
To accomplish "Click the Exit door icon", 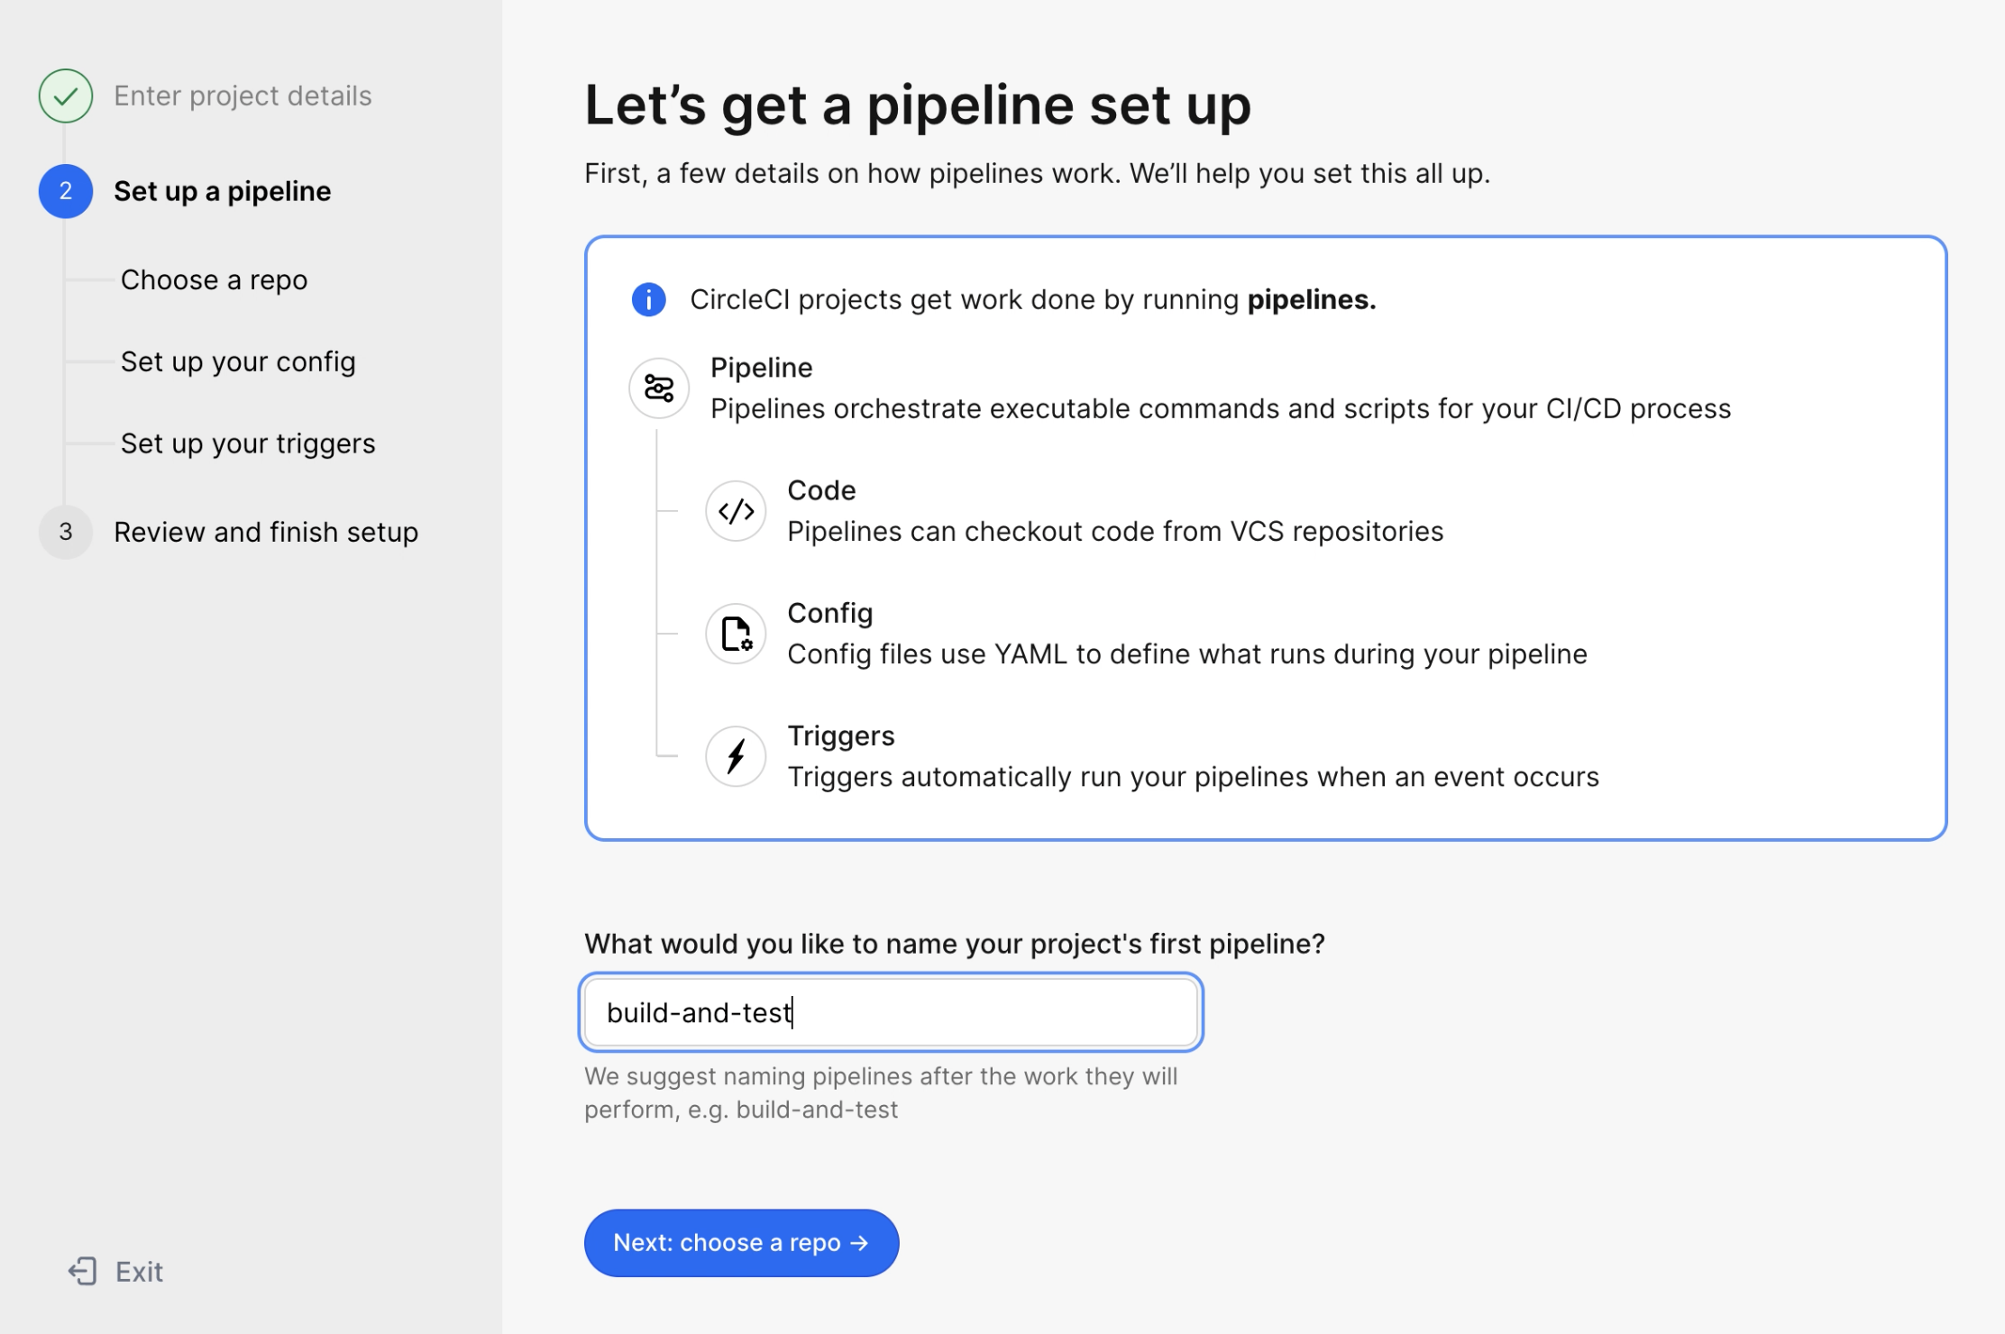I will pyautogui.click(x=83, y=1271).
